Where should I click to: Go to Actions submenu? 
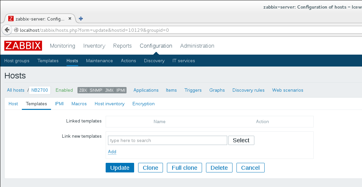point(129,61)
